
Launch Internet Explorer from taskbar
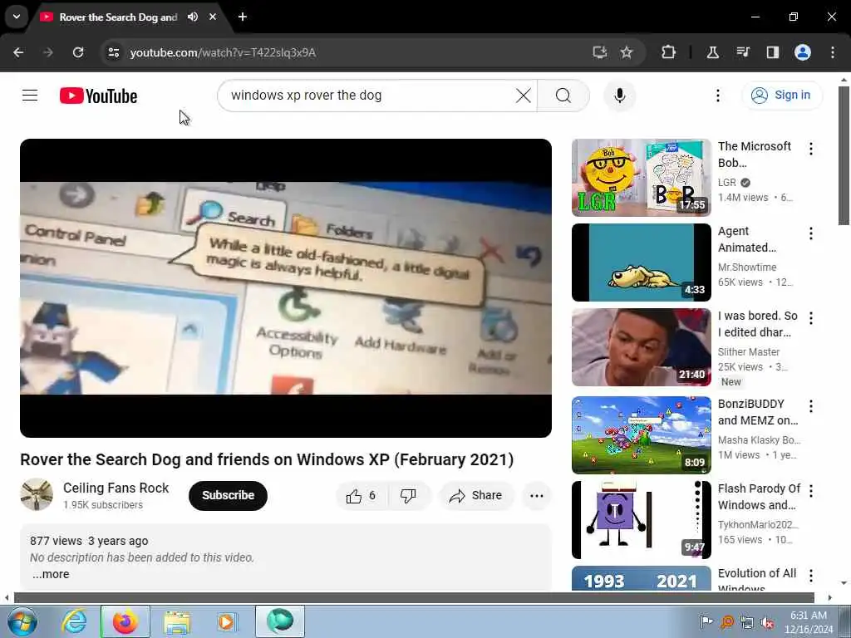point(74,621)
